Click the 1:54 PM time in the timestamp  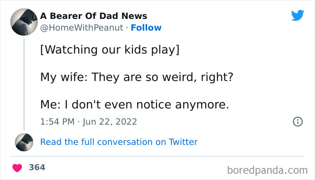point(58,121)
